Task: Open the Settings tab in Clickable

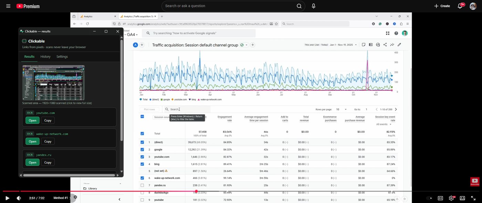Action: 62,57
